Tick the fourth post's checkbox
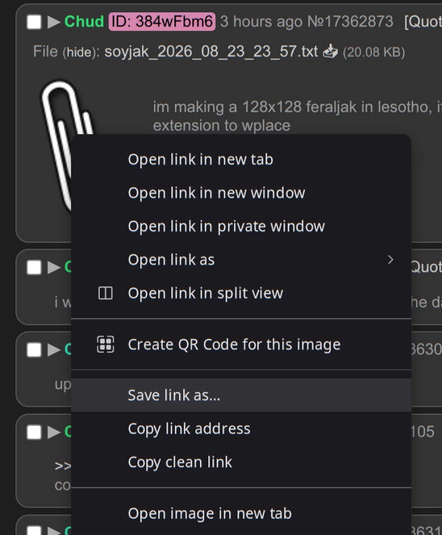 point(34,432)
